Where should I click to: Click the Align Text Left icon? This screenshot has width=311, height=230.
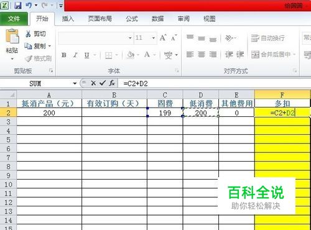190,55
